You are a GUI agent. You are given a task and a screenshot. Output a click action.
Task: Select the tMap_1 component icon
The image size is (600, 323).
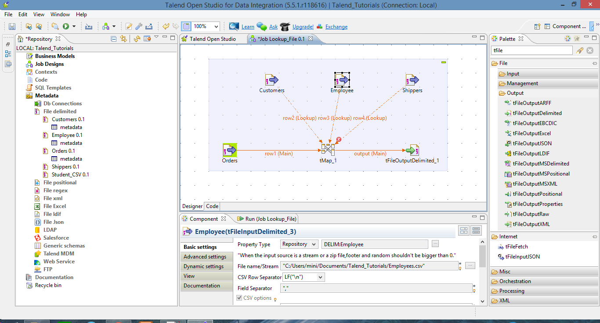pyautogui.click(x=328, y=150)
